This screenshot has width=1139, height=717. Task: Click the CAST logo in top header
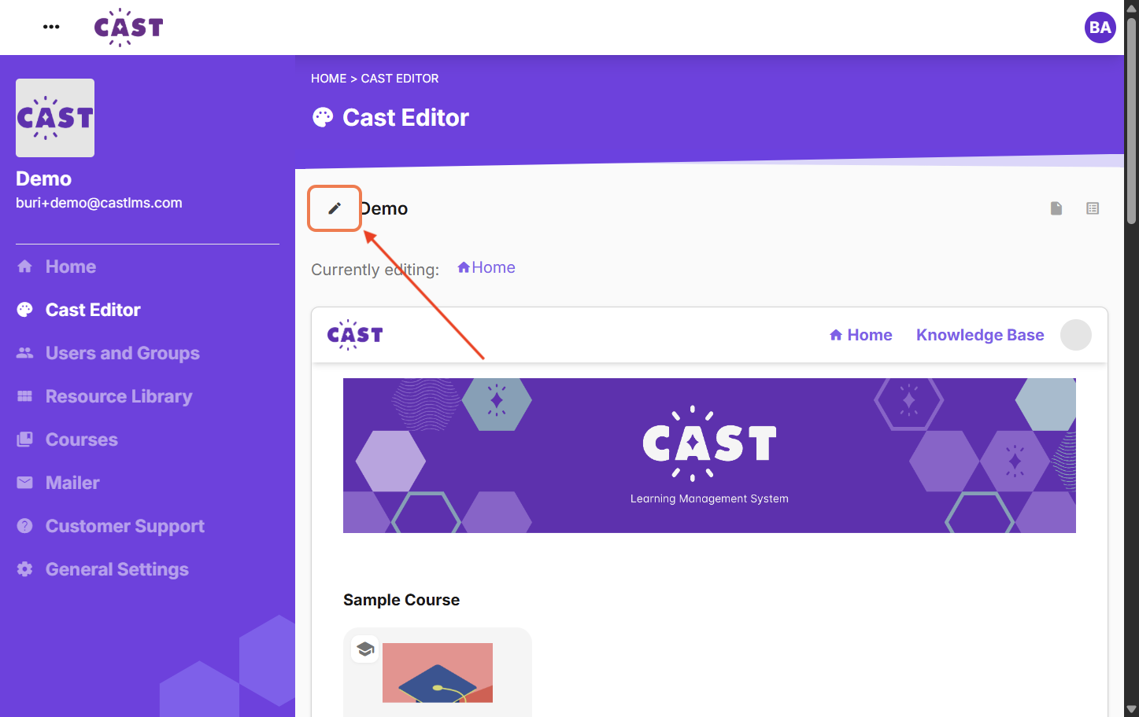pyautogui.click(x=128, y=28)
